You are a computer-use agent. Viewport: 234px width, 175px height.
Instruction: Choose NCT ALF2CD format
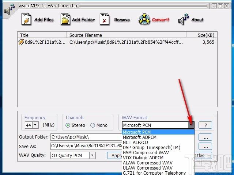[x=158, y=143]
